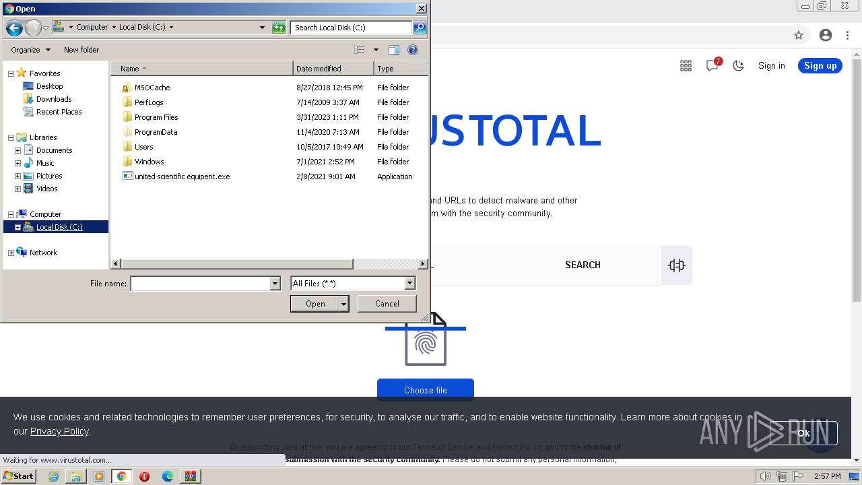Sort by the Type column header
This screenshot has width=862, height=485.
[401, 69]
